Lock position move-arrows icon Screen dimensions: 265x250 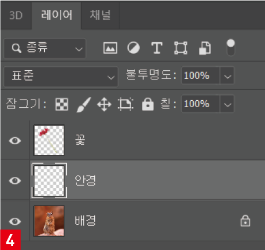[104, 104]
